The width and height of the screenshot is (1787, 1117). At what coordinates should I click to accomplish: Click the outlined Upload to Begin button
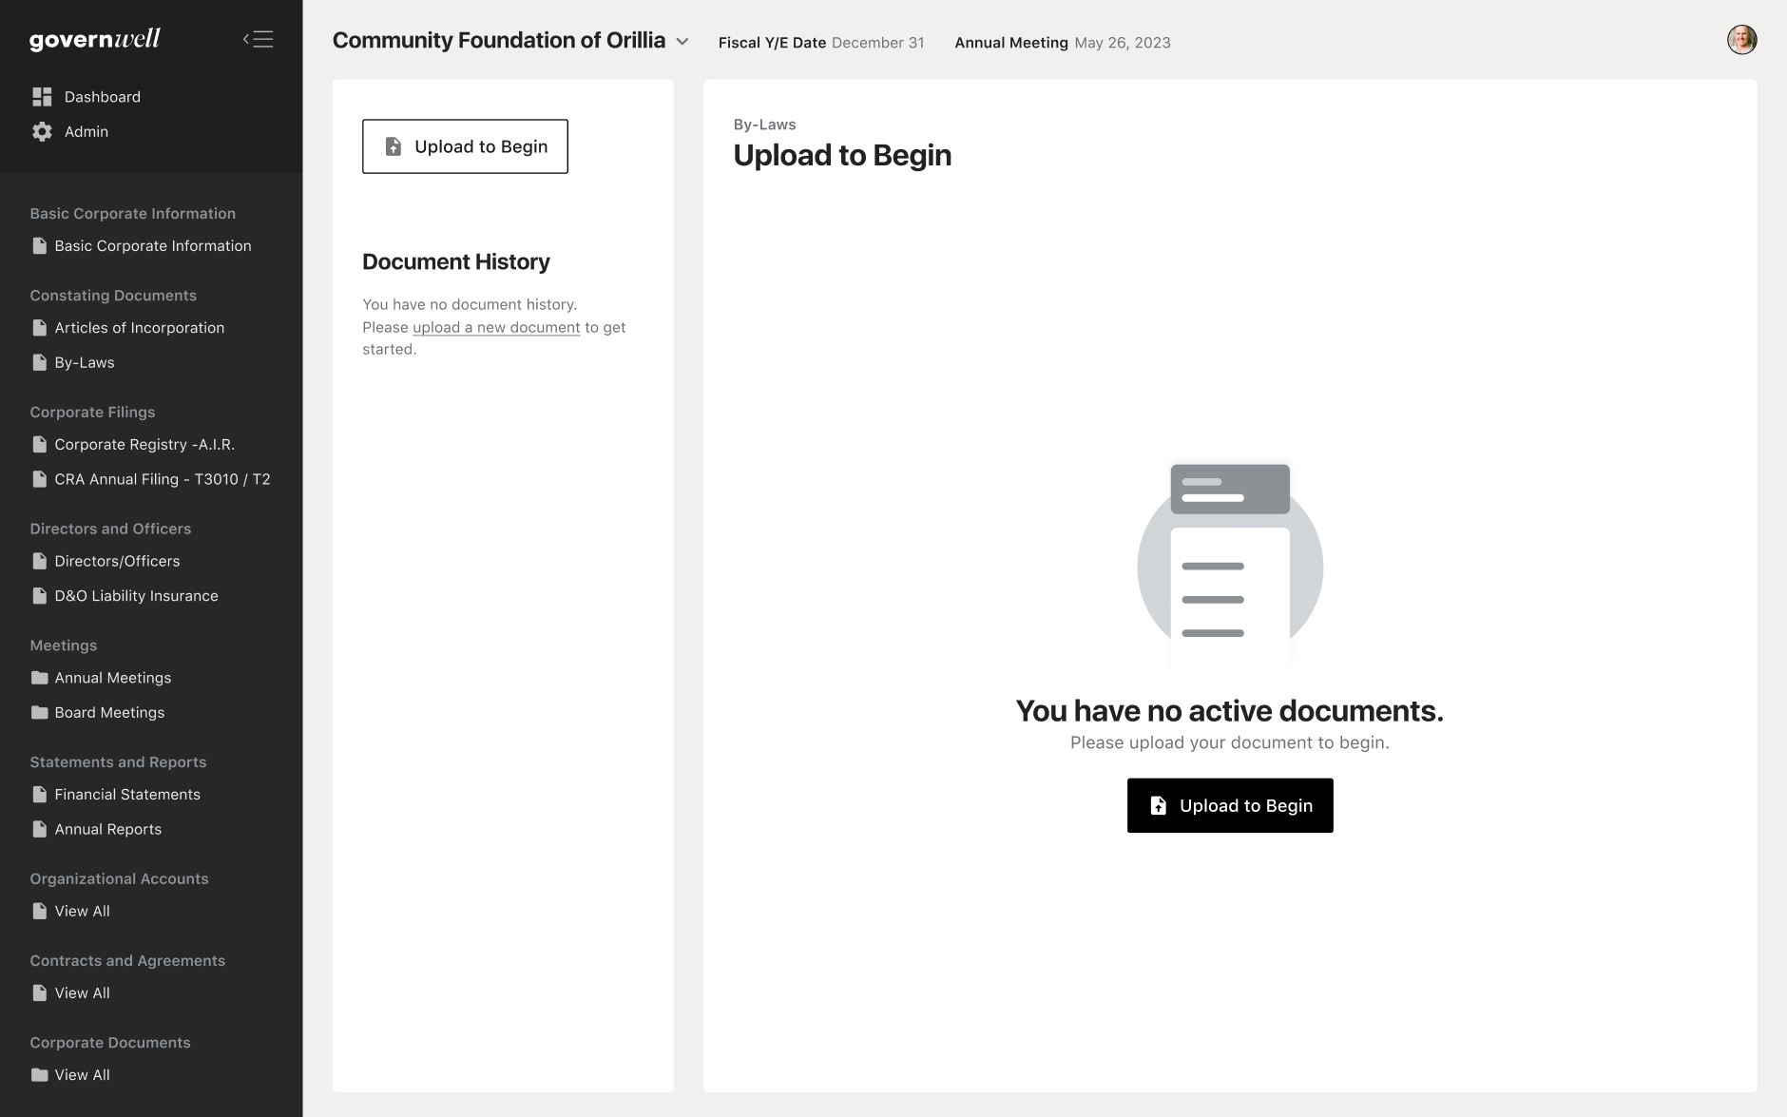(x=465, y=146)
